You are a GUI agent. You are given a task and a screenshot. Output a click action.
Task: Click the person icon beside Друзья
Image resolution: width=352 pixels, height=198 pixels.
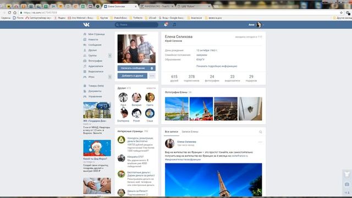[x=85, y=50]
